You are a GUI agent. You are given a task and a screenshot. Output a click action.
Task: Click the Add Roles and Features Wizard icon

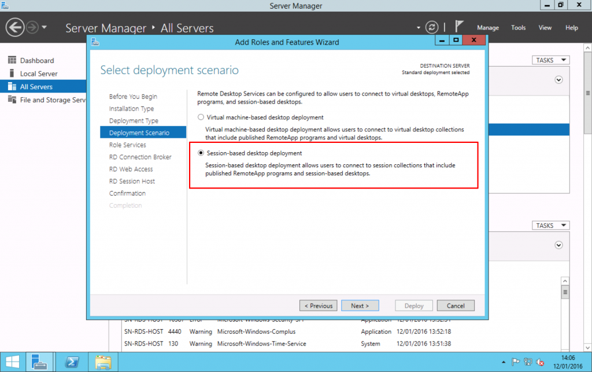click(94, 42)
